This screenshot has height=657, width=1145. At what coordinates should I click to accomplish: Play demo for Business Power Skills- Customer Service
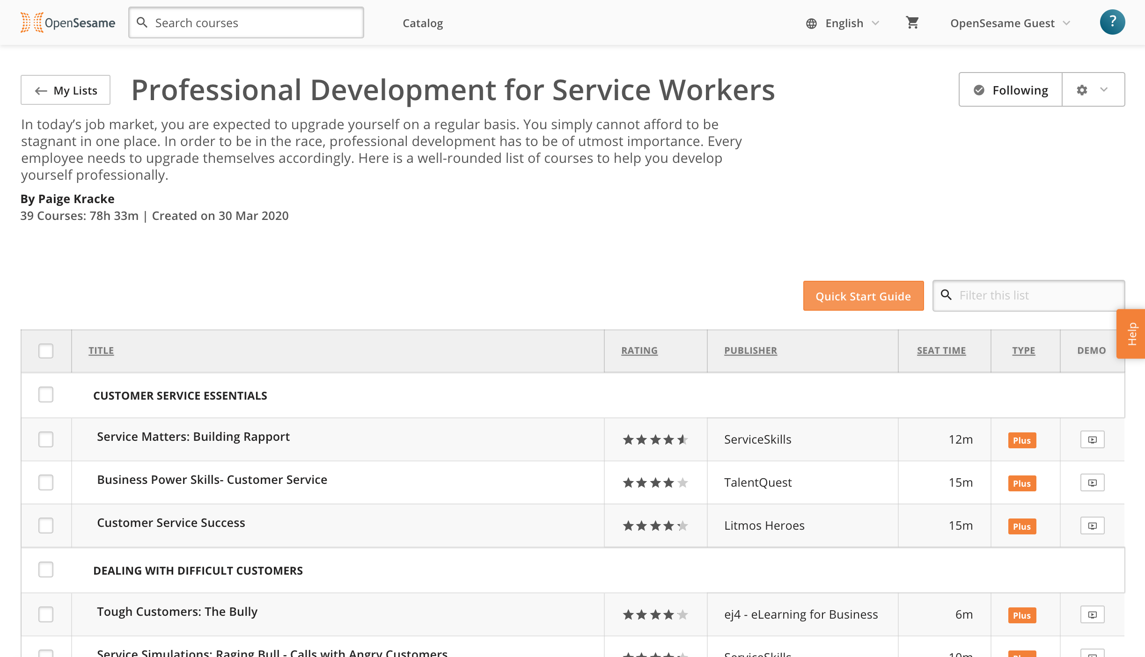click(x=1092, y=482)
